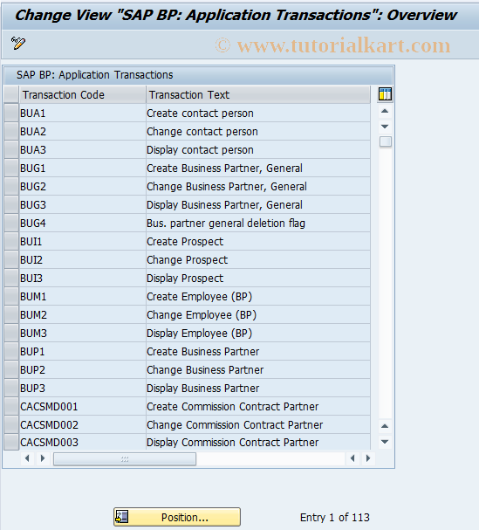The image size is (479, 530).
Task: Select row selector for BUP1
Action: [11, 351]
